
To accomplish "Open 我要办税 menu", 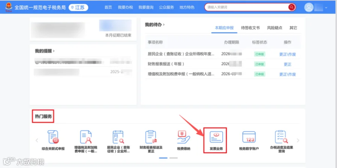I will (125, 7).
